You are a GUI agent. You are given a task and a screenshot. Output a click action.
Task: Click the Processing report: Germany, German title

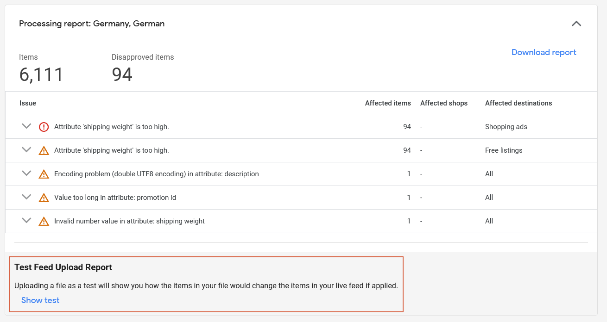pyautogui.click(x=92, y=24)
